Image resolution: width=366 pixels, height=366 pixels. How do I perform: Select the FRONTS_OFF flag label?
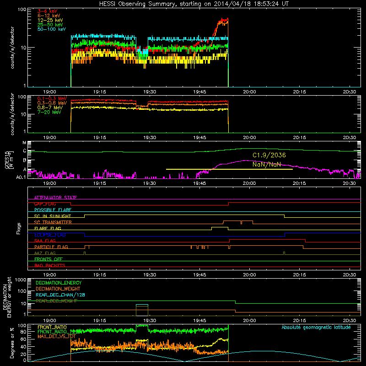(x=48, y=259)
